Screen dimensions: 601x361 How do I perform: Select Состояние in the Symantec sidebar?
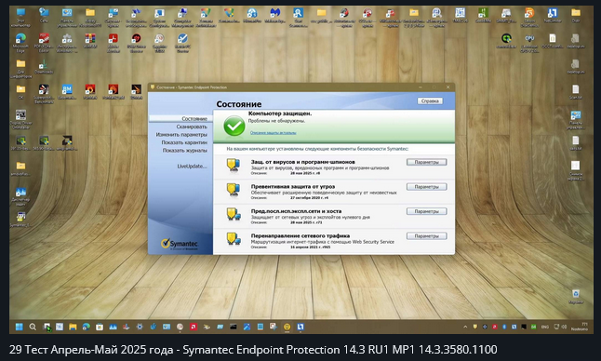click(x=194, y=119)
